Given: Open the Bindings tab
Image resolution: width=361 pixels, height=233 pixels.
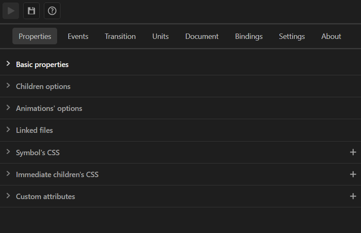Looking at the screenshot, I should (249, 36).
